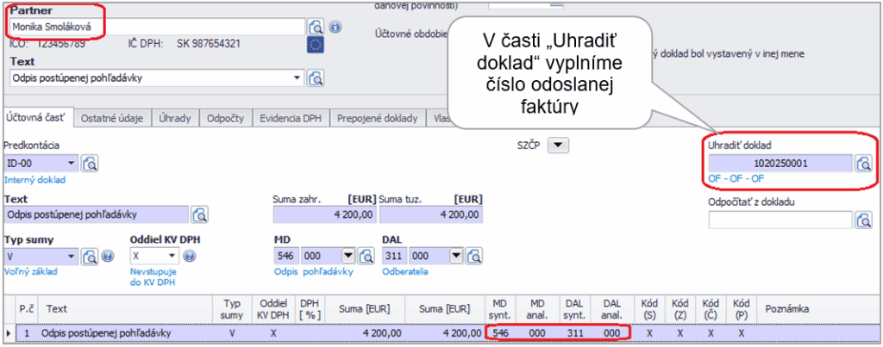883x347 pixels.
Task: Click lookup icon for Odpočítať z dokladu
Action: (x=863, y=220)
